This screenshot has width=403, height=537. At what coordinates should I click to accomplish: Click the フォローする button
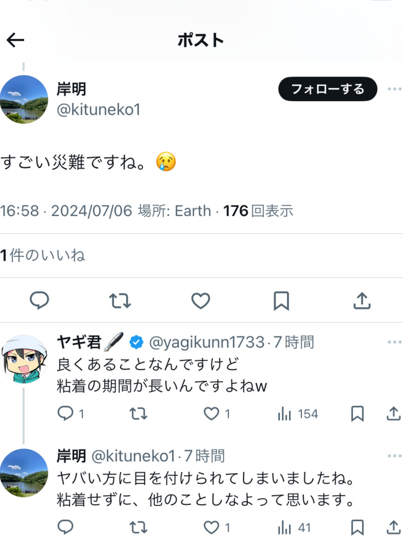click(327, 90)
